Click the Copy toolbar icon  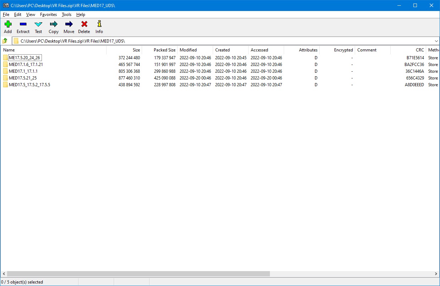pos(54,24)
